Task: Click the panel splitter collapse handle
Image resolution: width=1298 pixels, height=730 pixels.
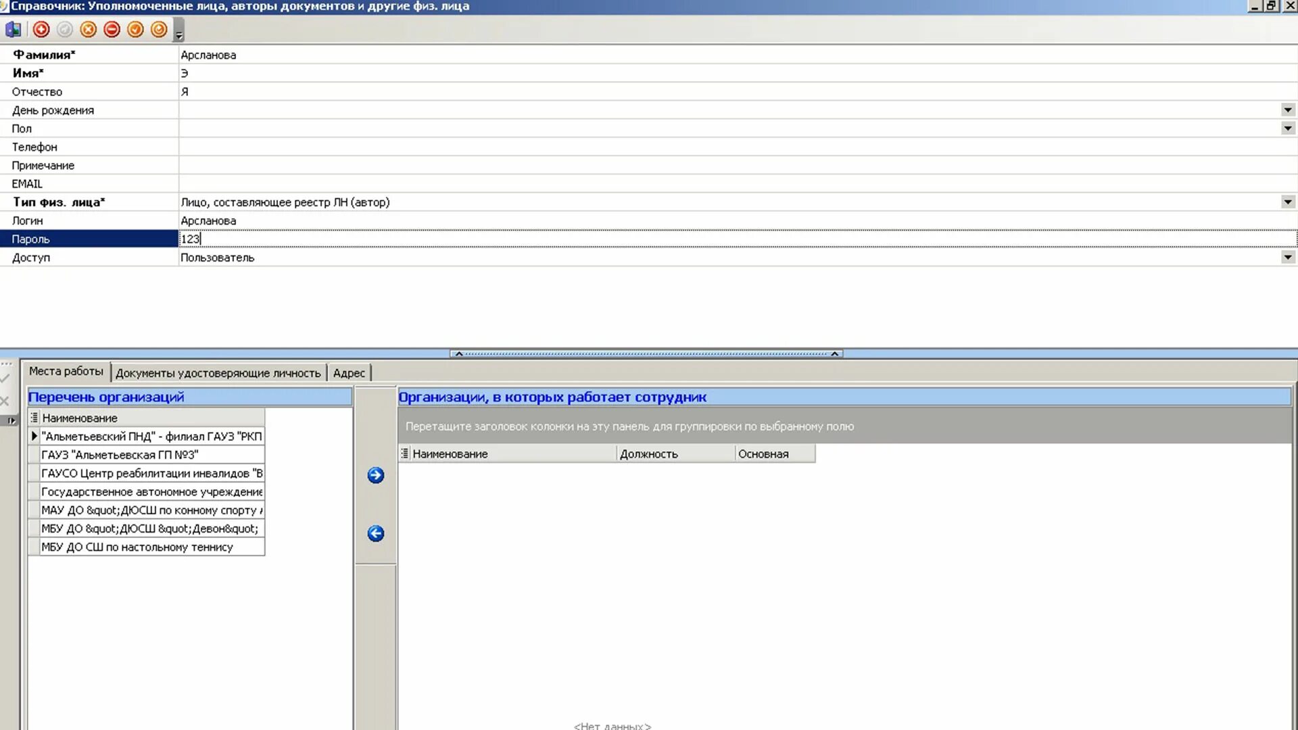Action: pyautogui.click(x=646, y=354)
